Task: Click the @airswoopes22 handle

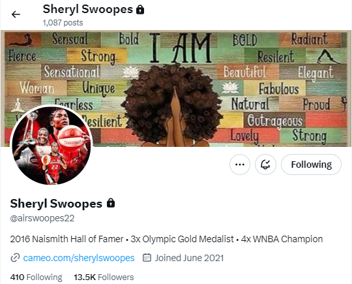Action: point(42,218)
